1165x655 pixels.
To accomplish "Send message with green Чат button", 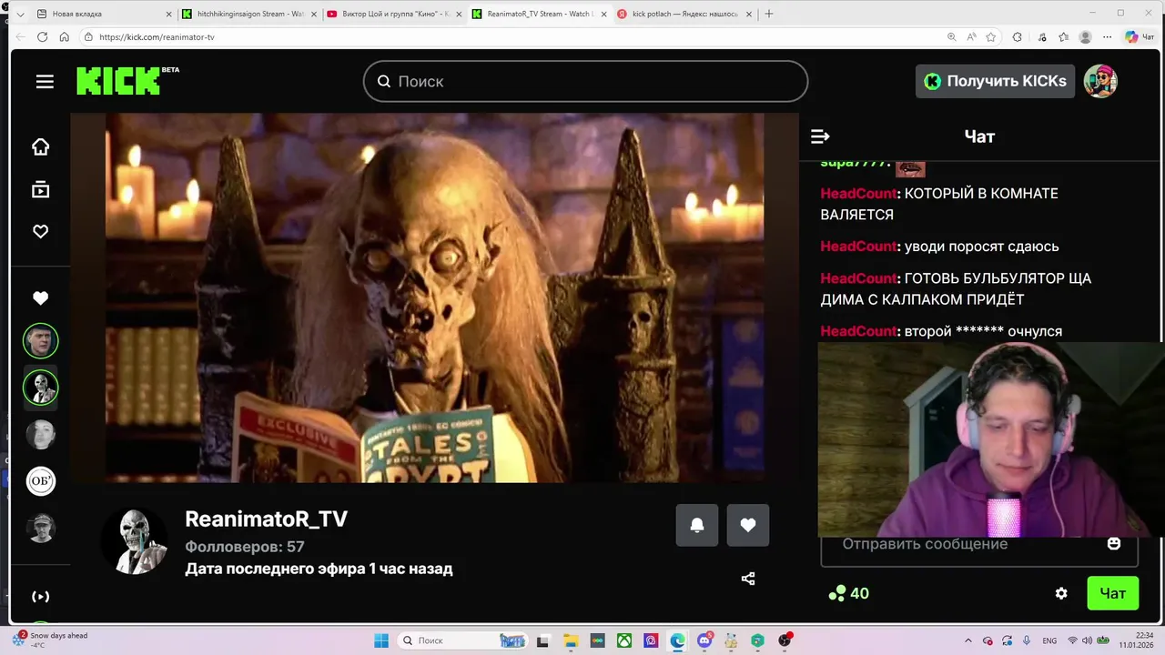I will 1113,593.
